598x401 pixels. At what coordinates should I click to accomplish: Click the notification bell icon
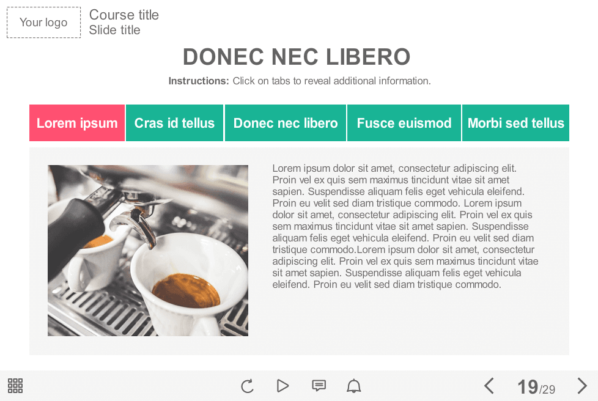click(x=353, y=386)
